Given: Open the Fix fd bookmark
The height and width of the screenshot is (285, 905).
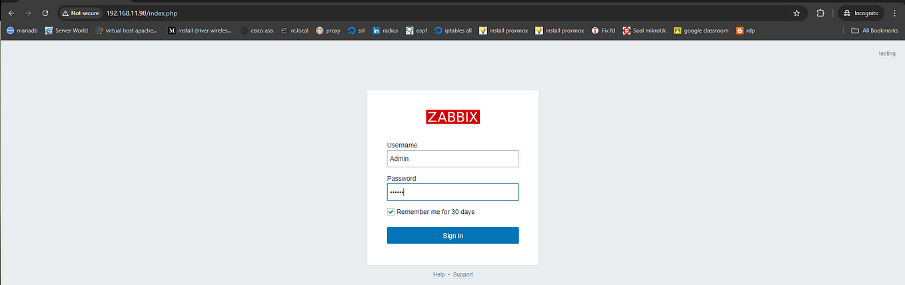Looking at the screenshot, I should point(603,31).
